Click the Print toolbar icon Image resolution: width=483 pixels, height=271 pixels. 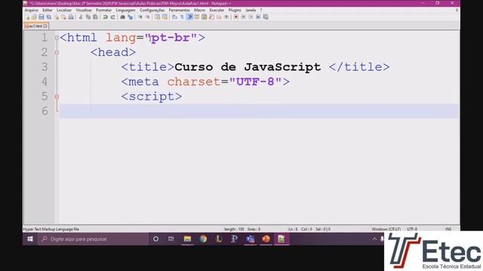71,17
